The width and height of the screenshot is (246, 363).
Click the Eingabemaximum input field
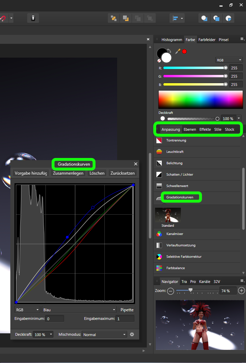coord(125,318)
